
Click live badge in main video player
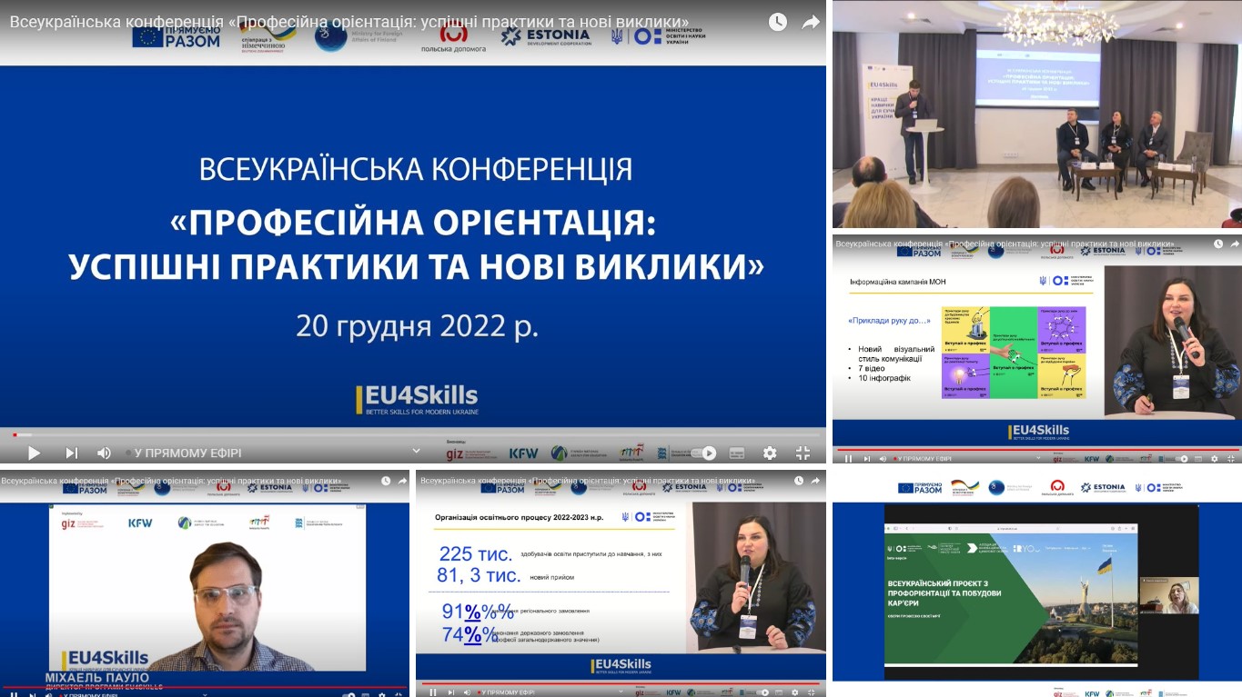183,453
